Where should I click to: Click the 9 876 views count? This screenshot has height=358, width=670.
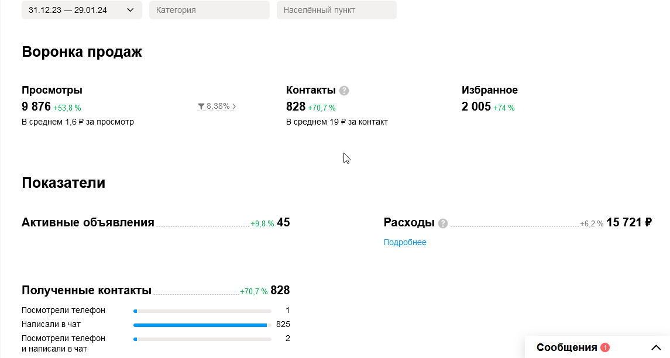pyautogui.click(x=36, y=106)
